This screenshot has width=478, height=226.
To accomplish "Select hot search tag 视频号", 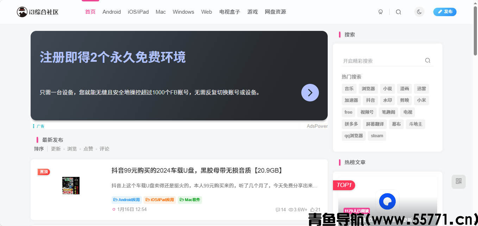I will pyautogui.click(x=367, y=112).
